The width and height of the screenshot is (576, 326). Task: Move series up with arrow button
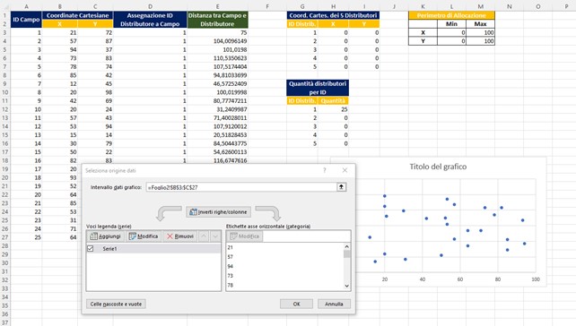click(x=204, y=236)
